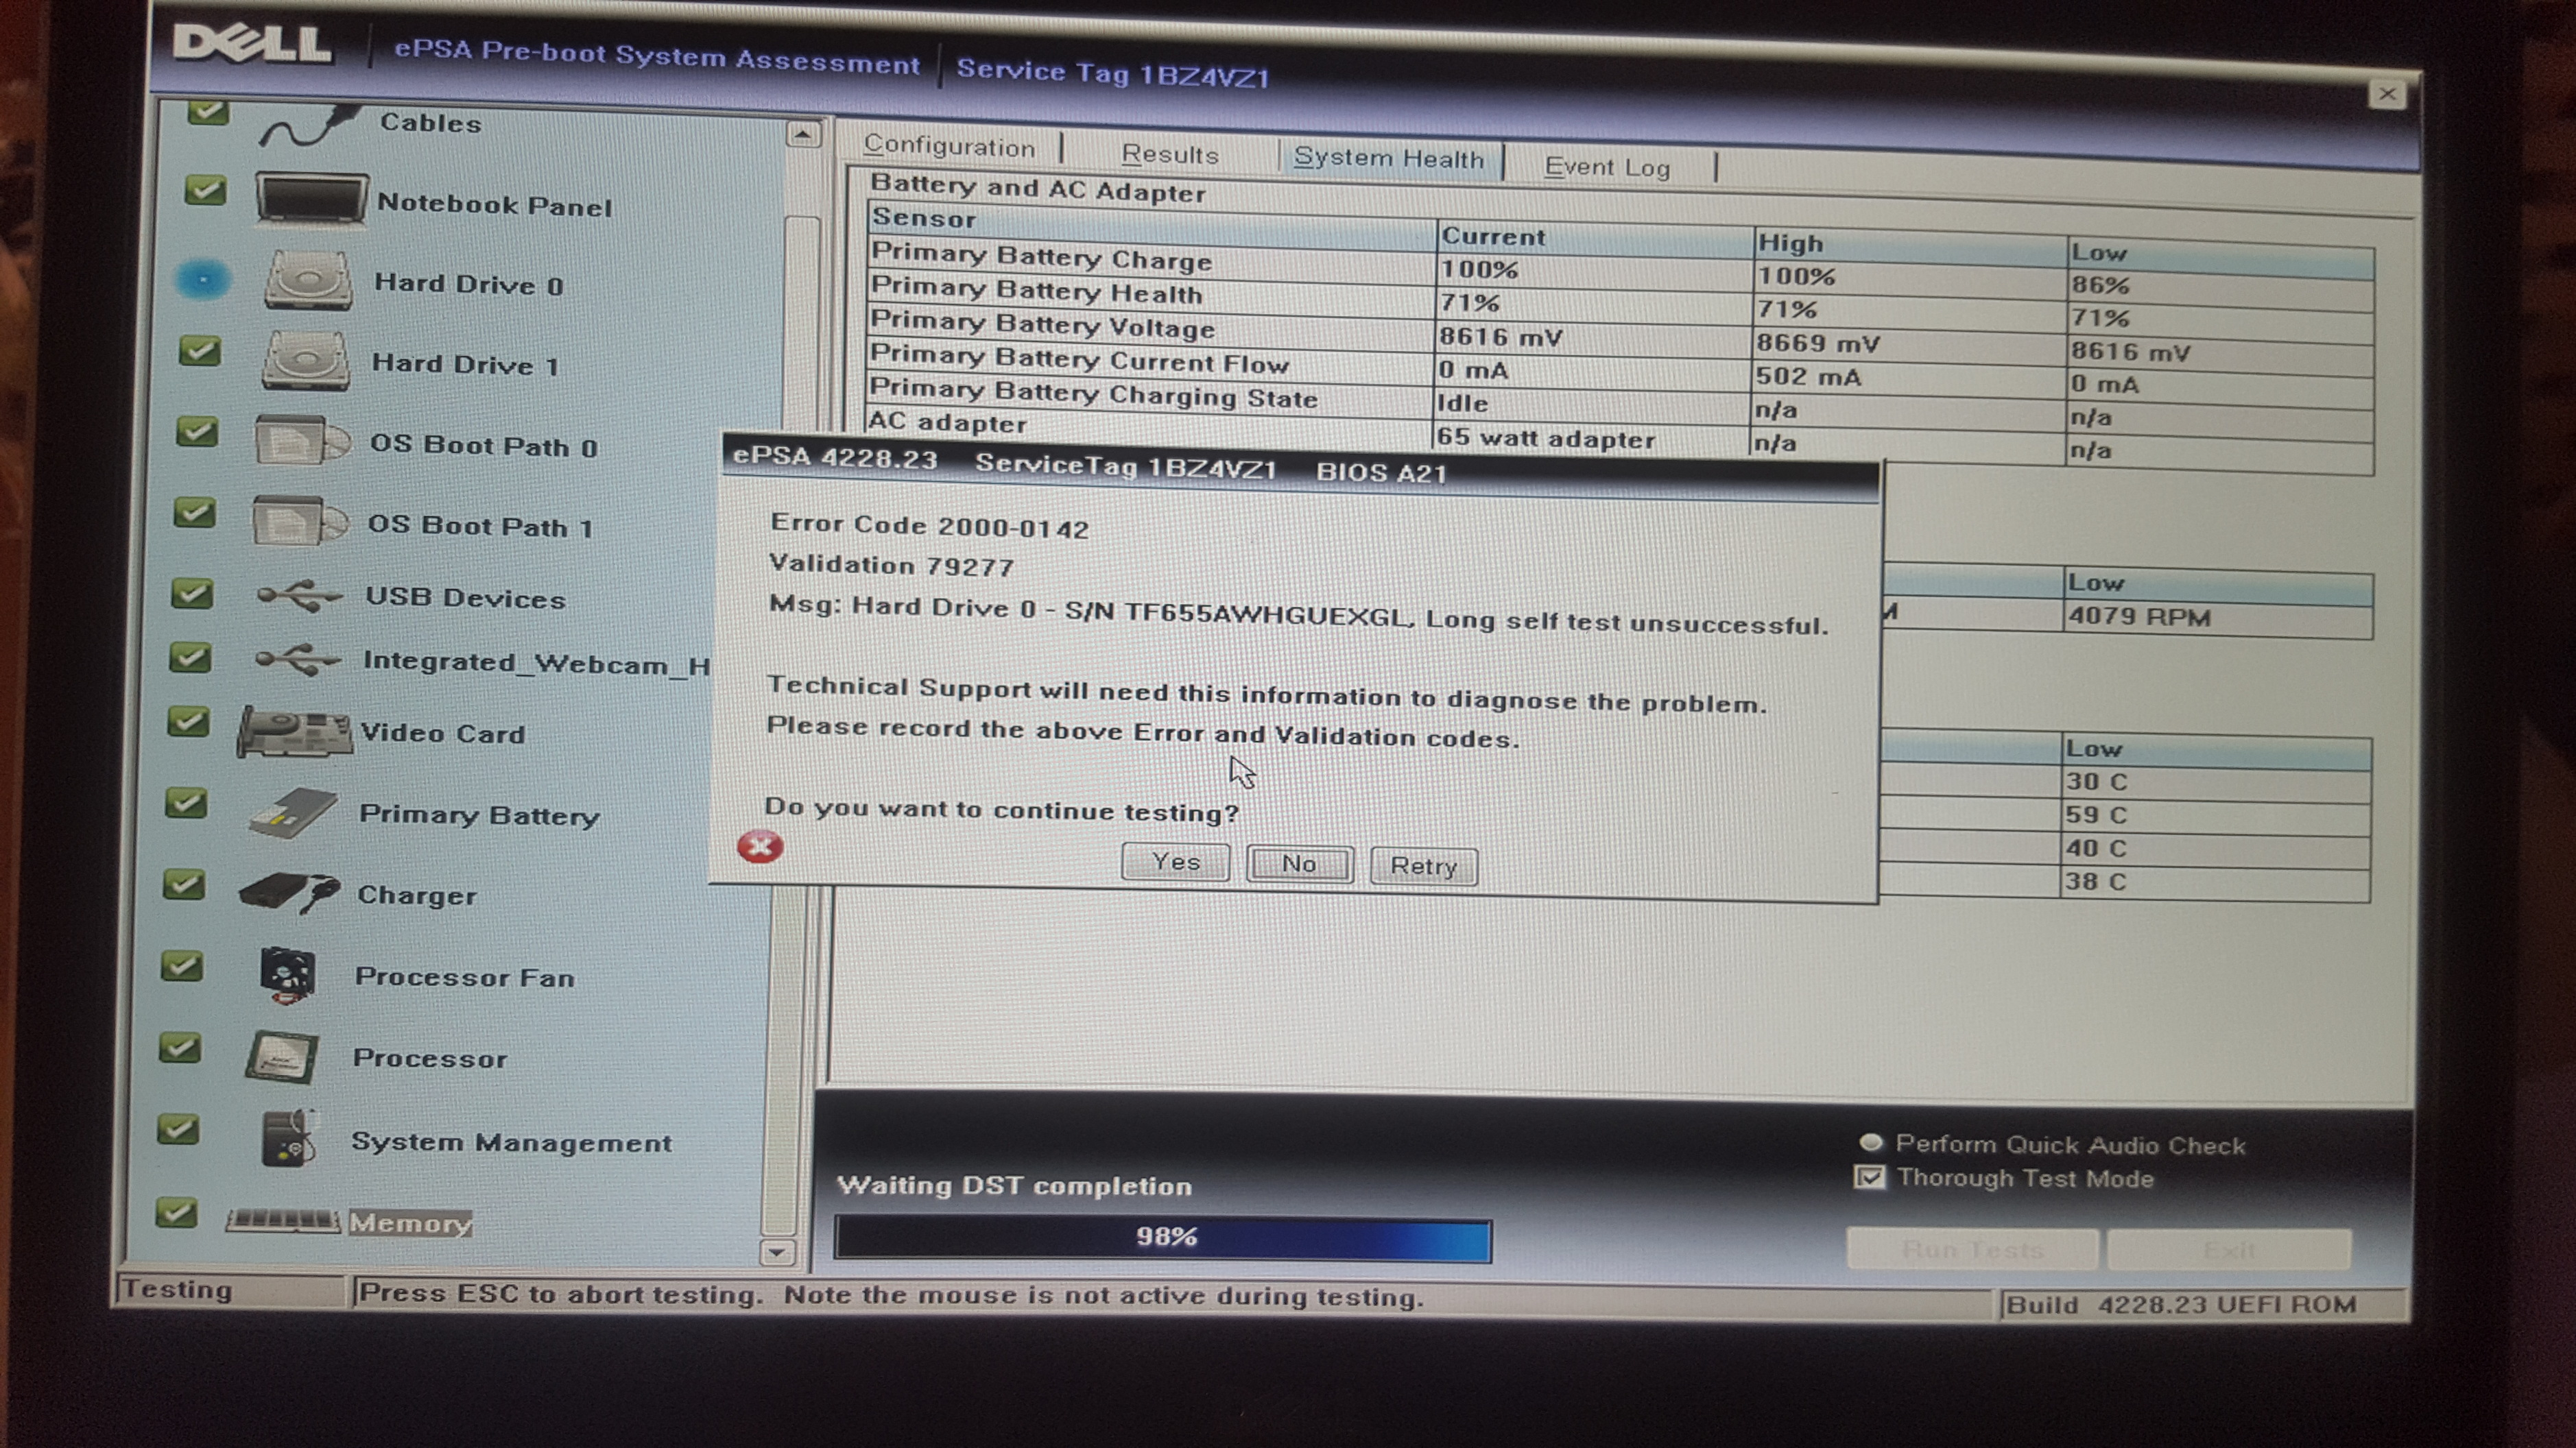The width and height of the screenshot is (2576, 1448).
Task: Select the Memory module icon
Action: tap(283, 1220)
